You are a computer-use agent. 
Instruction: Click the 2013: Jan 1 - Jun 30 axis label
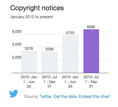click(70, 82)
